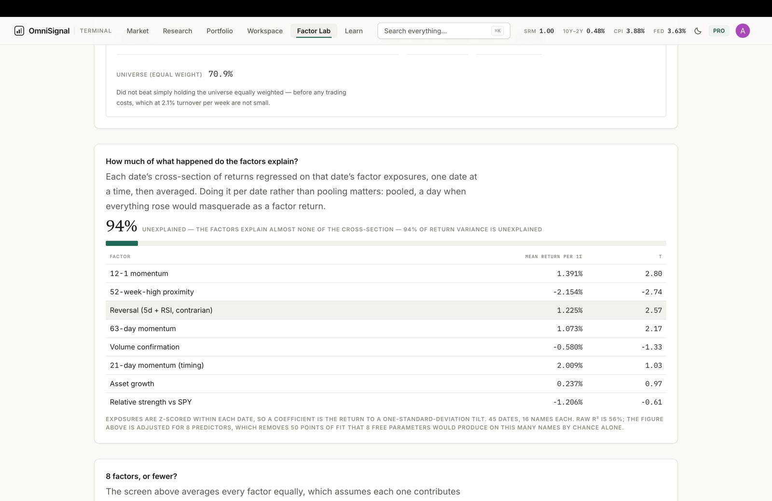Click the PRO badge

point(719,31)
